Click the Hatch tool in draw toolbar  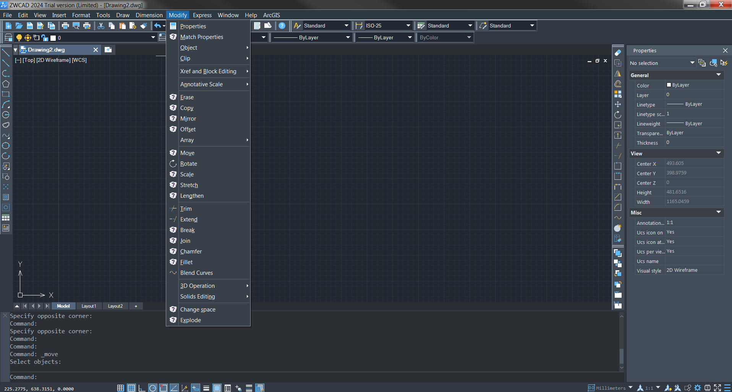6,197
